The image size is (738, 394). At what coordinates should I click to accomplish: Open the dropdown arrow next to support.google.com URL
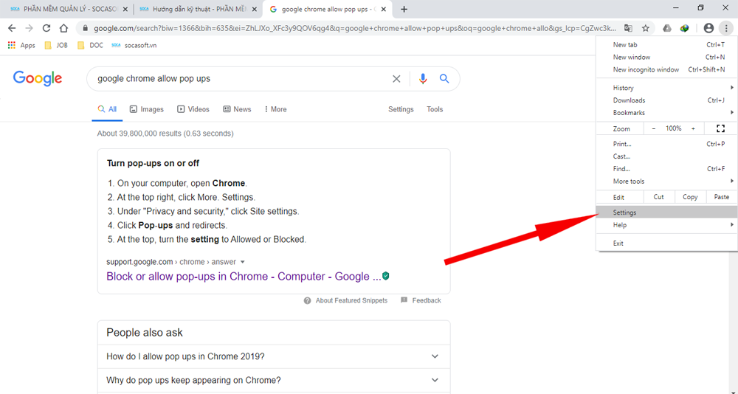click(243, 262)
